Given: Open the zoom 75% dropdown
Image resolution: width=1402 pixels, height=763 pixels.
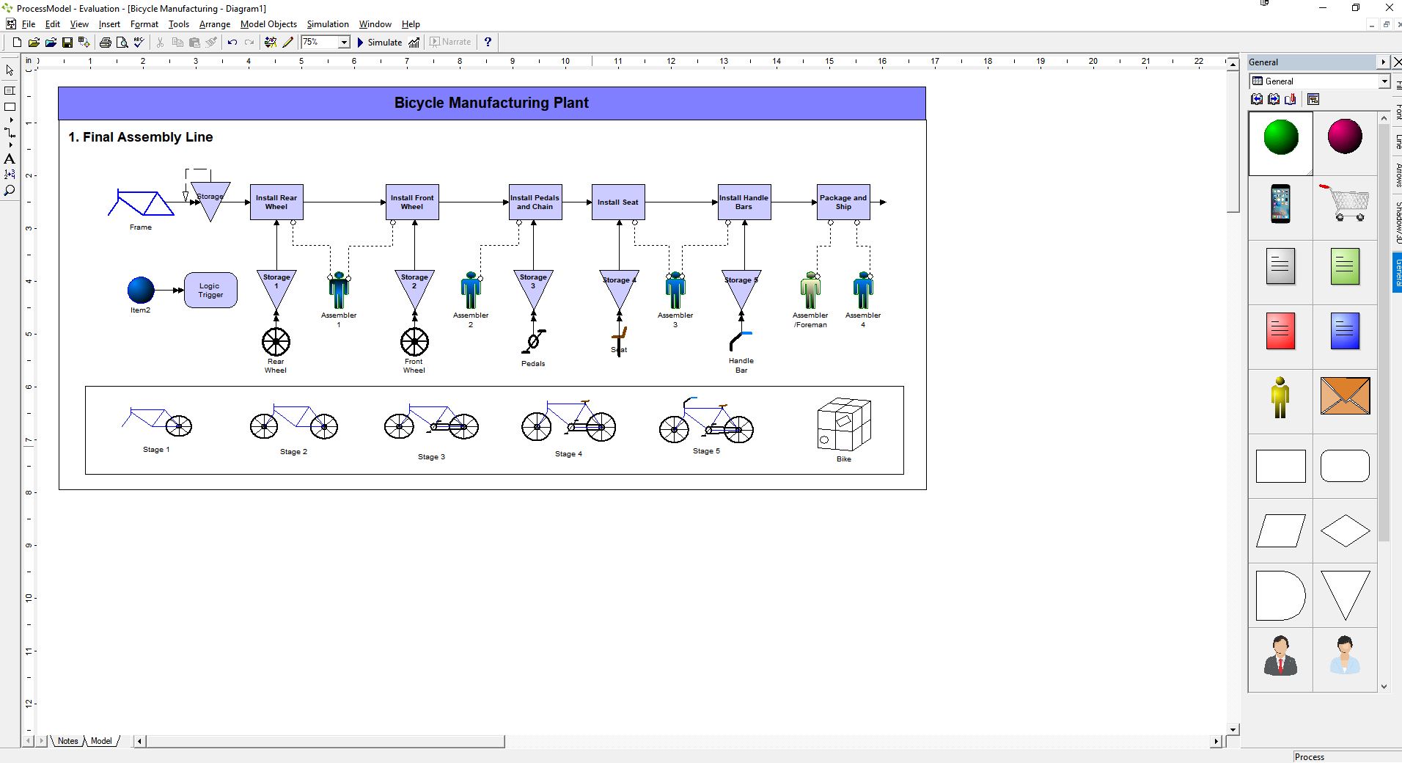Looking at the screenshot, I should [344, 43].
